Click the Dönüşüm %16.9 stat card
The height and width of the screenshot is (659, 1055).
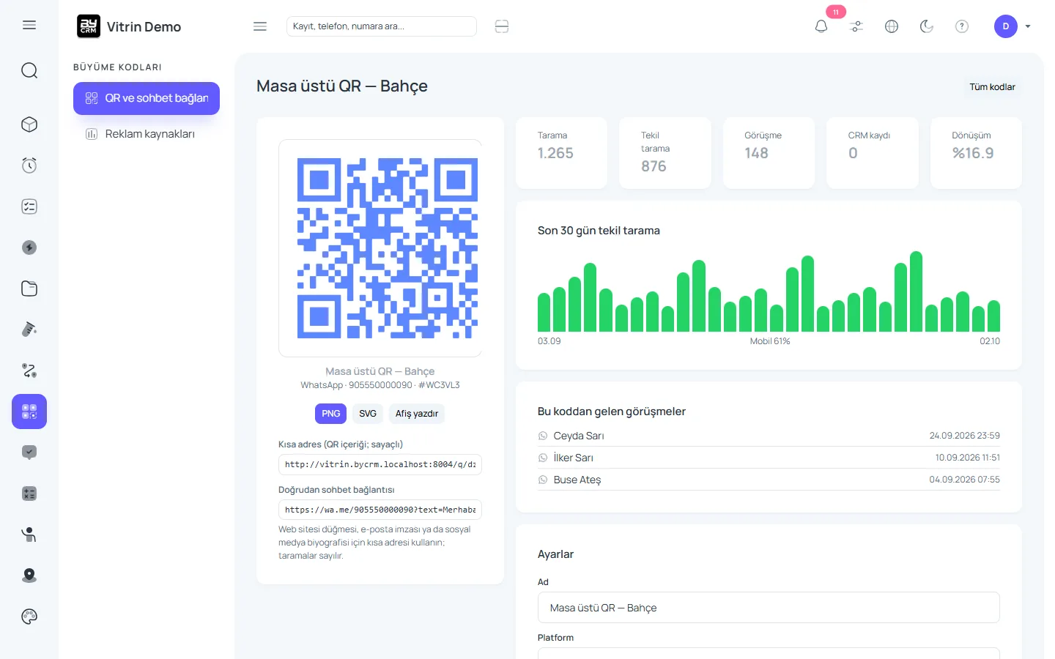click(x=976, y=153)
